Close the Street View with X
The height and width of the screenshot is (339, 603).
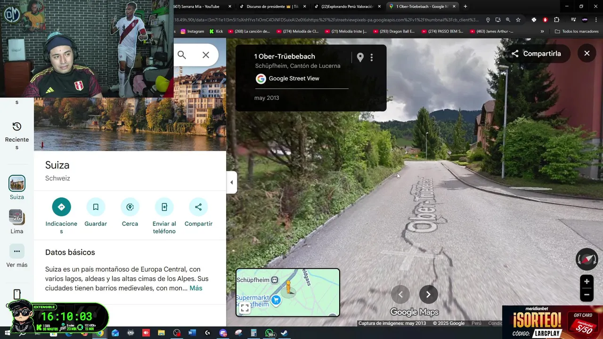coord(587,53)
